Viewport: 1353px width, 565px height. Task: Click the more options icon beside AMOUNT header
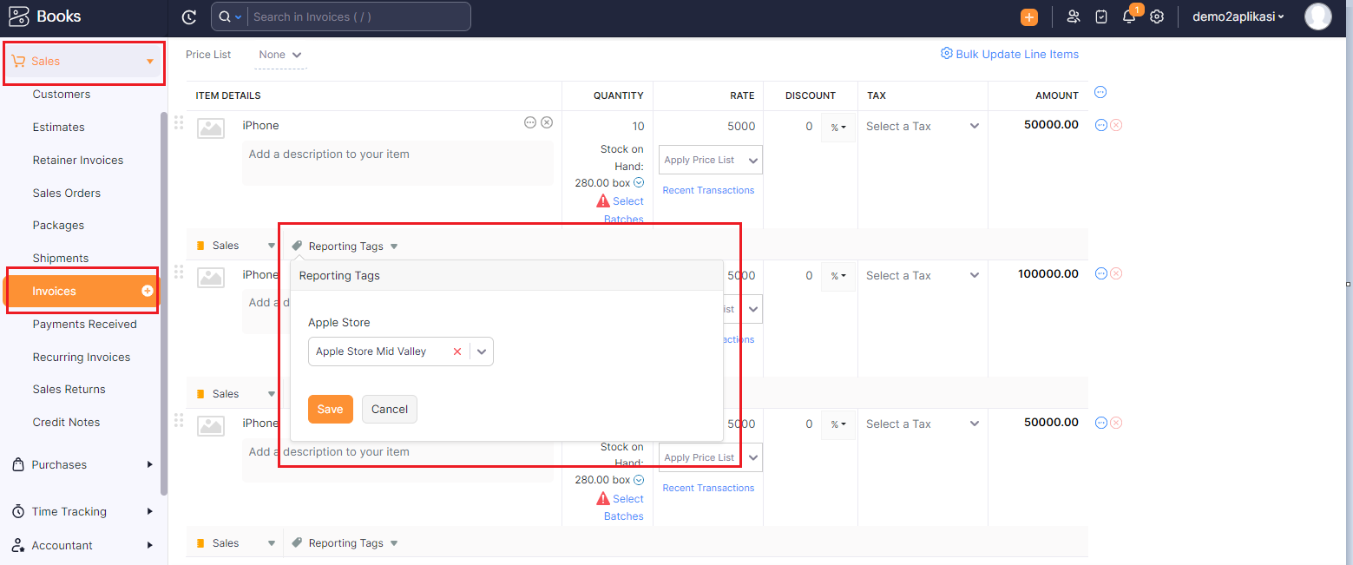coord(1100,92)
